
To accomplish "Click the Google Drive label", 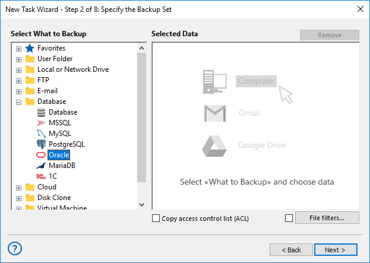I will (262, 145).
